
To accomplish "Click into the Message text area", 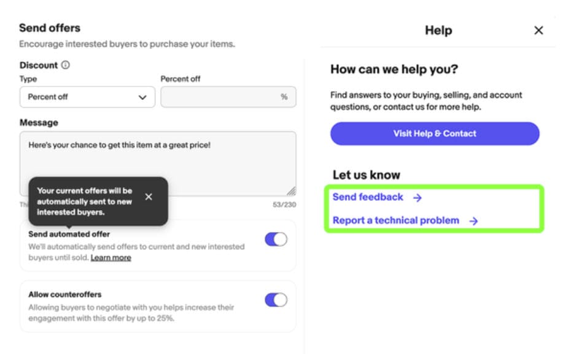I will (158, 163).
